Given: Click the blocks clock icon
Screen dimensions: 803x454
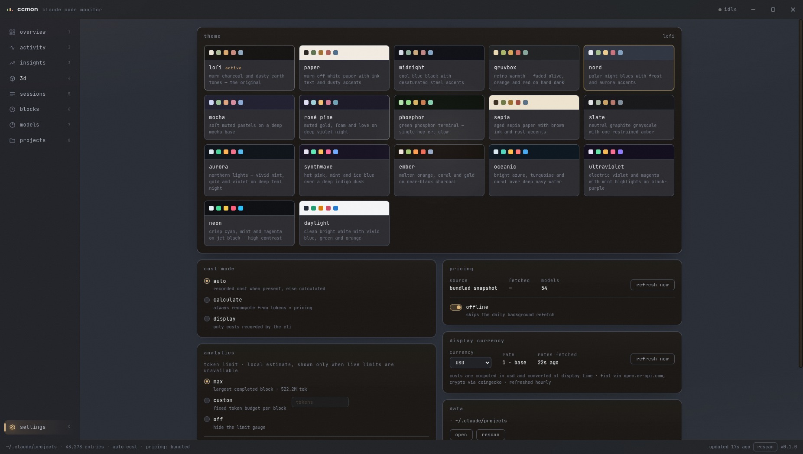Looking at the screenshot, I should pyautogui.click(x=12, y=109).
